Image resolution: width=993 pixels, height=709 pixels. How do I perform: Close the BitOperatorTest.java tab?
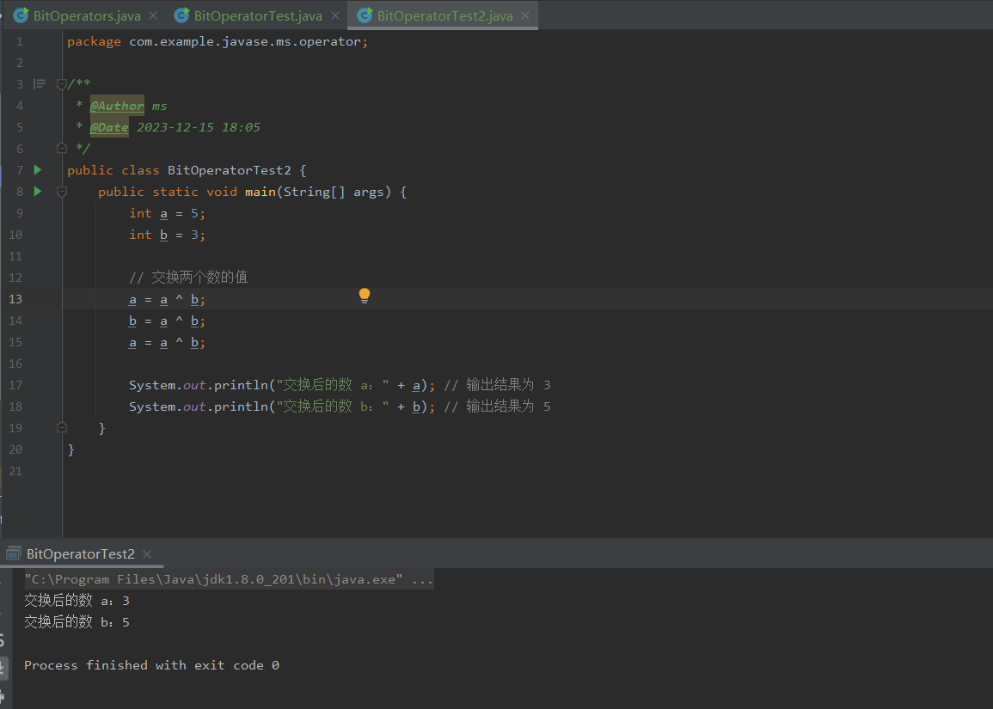point(335,15)
